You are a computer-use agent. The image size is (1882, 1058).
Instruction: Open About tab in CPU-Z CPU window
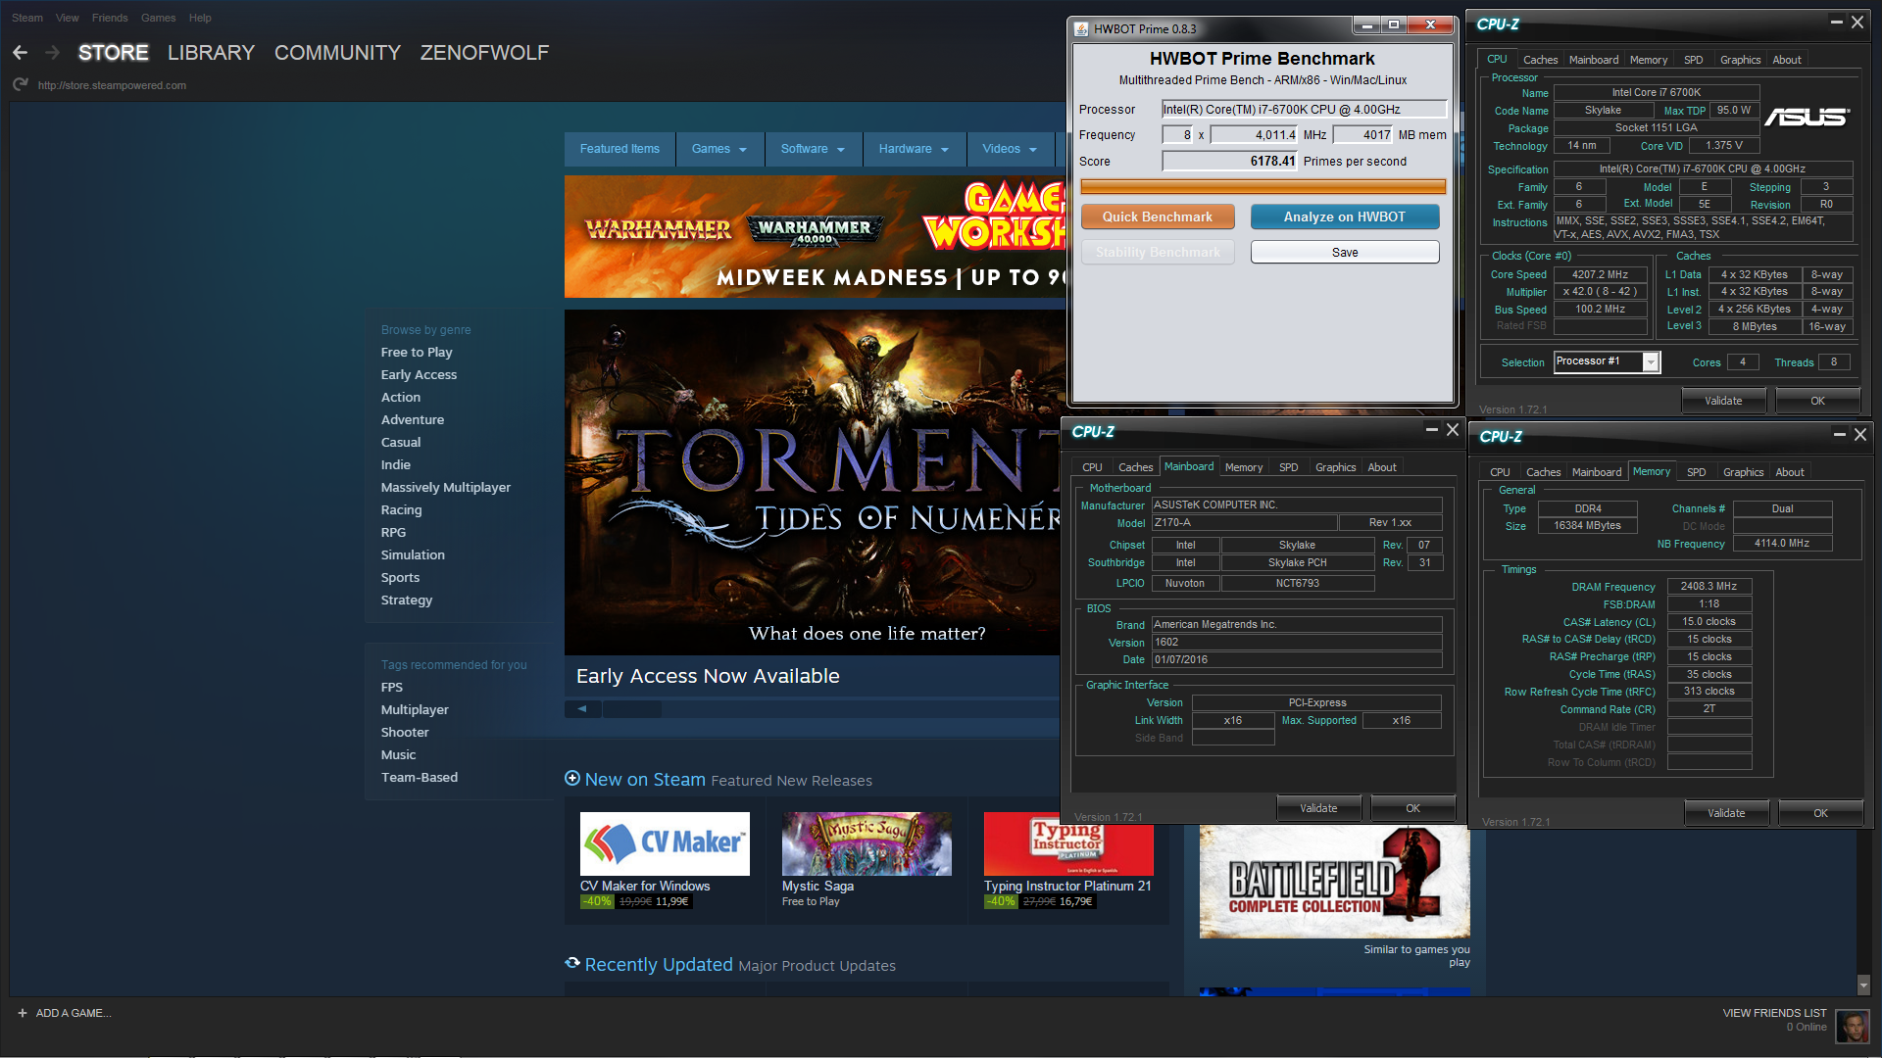click(1786, 60)
